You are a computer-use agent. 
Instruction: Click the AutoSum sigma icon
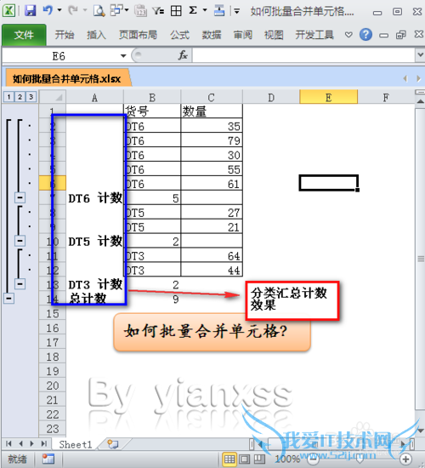(x=193, y=10)
